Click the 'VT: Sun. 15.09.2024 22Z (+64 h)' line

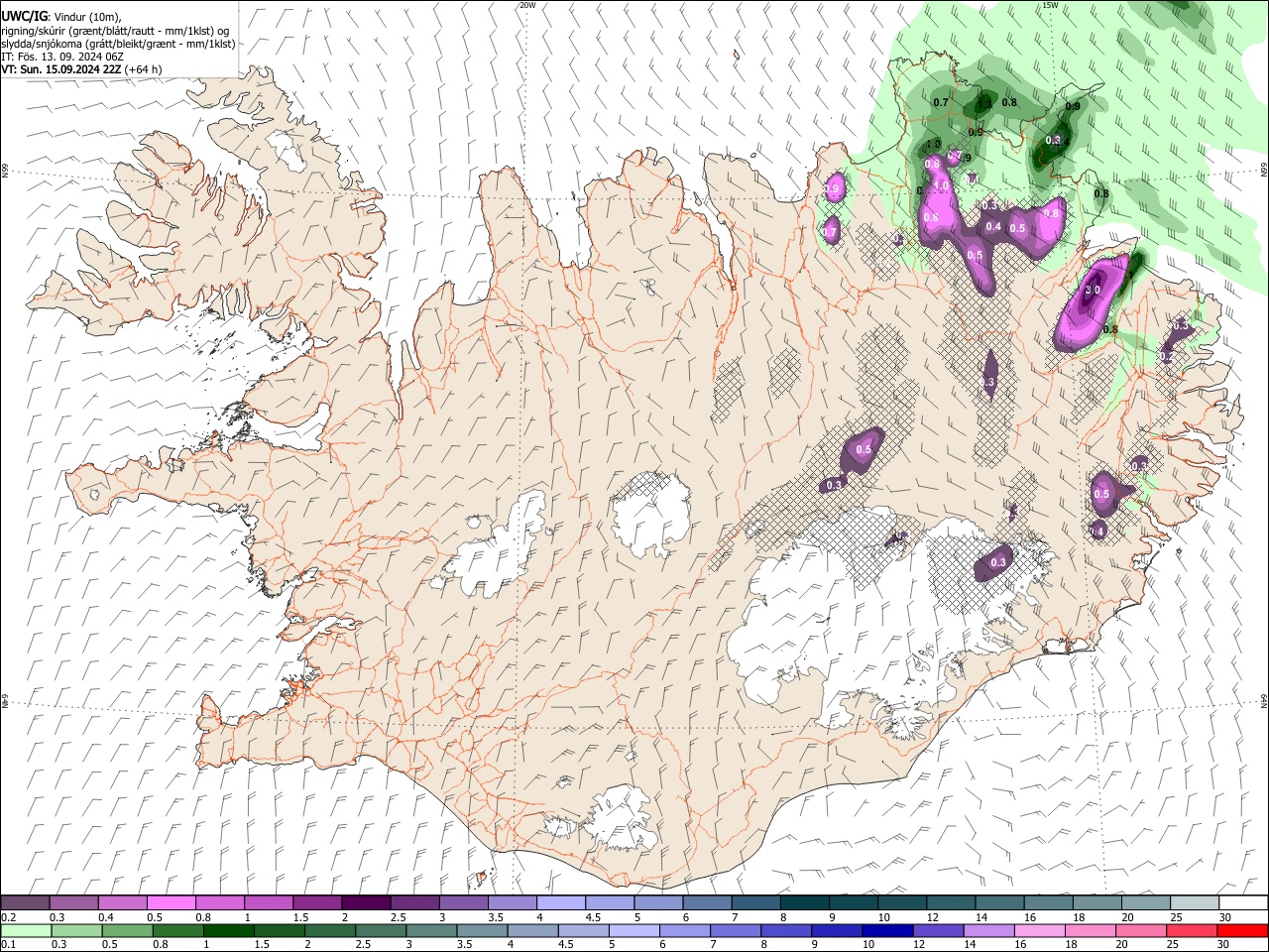(81, 69)
